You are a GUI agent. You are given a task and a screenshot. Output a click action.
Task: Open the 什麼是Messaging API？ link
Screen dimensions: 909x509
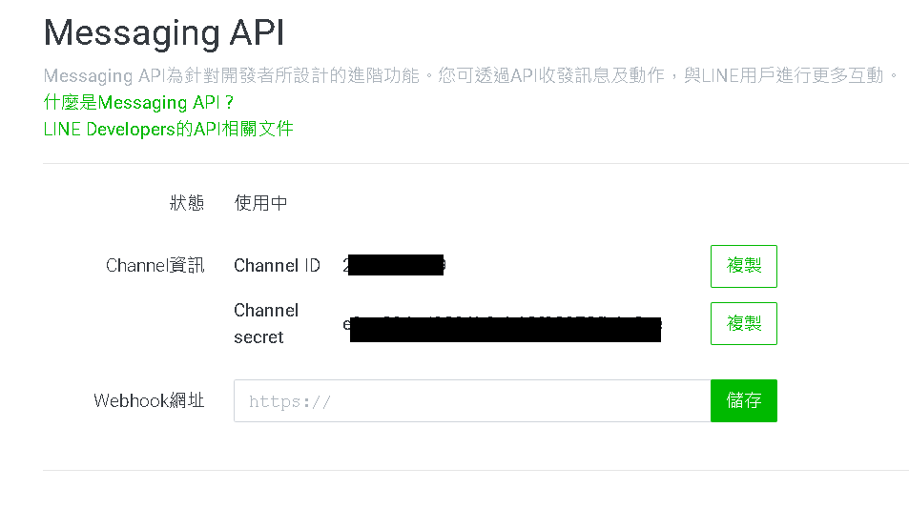pos(138,103)
